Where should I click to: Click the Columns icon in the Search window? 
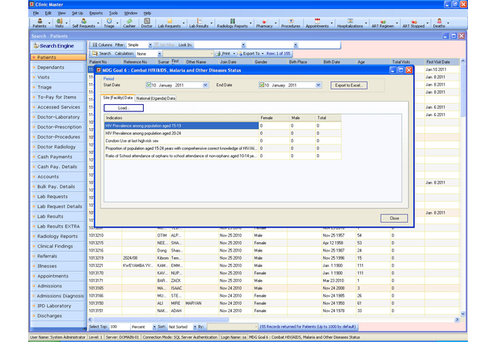[95, 45]
